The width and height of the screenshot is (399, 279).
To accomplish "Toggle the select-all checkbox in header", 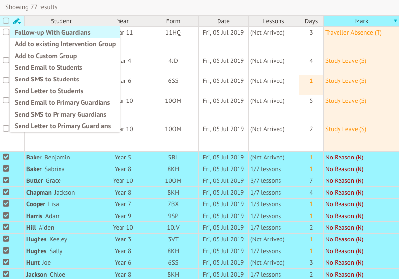I will pyautogui.click(x=6, y=21).
